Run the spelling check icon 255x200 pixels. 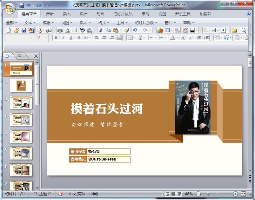pyautogui.click(x=83, y=30)
